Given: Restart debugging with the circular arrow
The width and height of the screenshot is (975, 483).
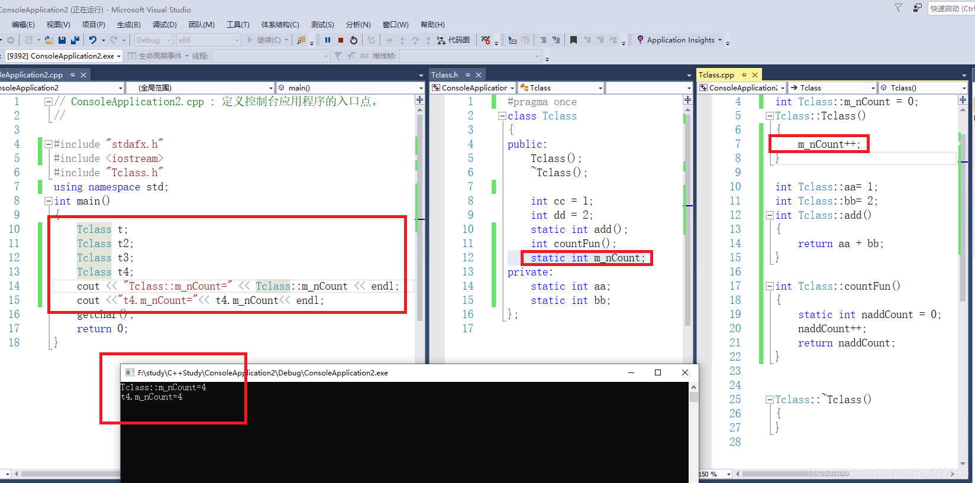Looking at the screenshot, I should pos(354,40).
